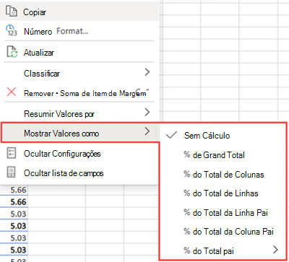
Task: Open Número Format option
Action: (79, 31)
